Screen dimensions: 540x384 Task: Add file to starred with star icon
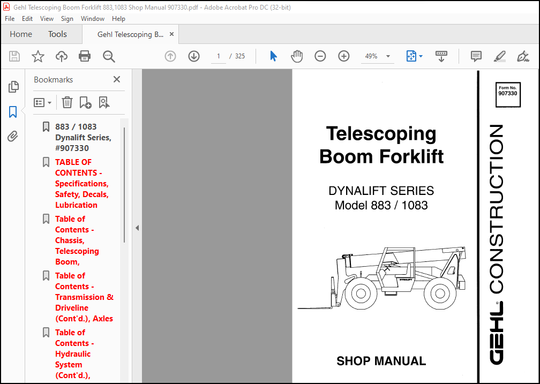pos(38,56)
